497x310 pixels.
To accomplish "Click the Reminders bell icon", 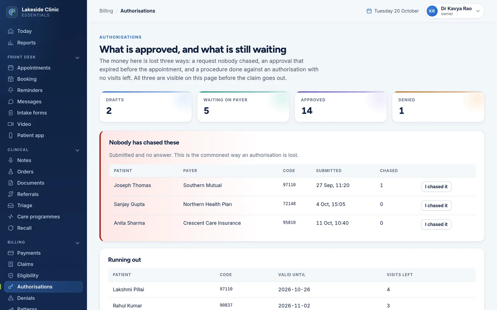I will coord(11,90).
